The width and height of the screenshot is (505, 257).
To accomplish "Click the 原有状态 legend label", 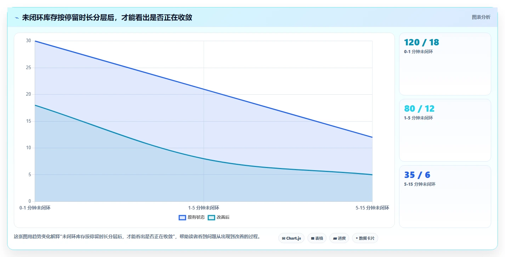I will coord(196,217).
